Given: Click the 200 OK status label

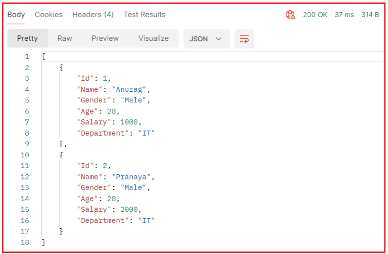Looking at the screenshot, I should [x=315, y=15].
